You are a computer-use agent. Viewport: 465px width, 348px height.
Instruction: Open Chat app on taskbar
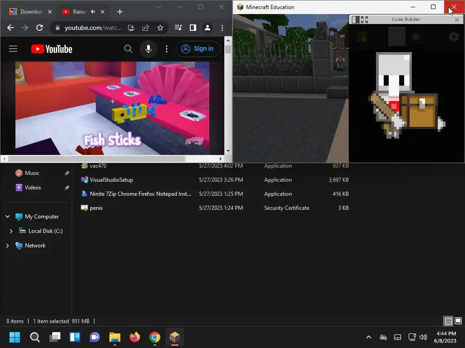(x=95, y=337)
